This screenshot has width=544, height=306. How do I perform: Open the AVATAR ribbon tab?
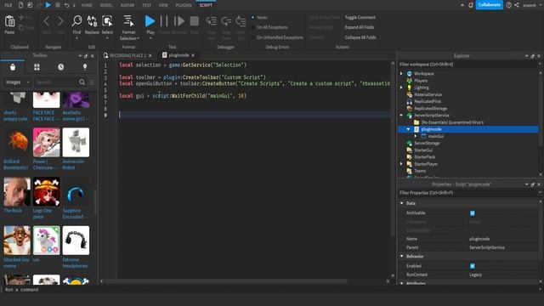coord(127,5)
